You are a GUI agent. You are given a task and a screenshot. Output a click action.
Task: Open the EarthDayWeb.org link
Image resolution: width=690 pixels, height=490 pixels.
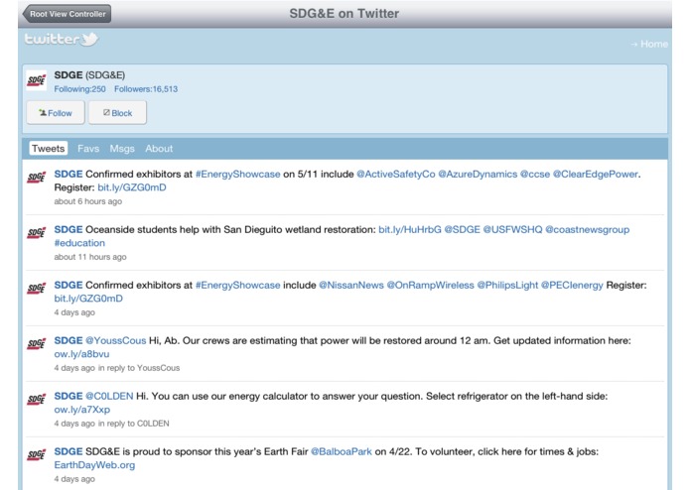coord(94,465)
